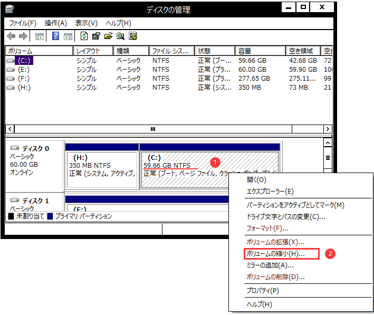Image resolution: width=374 pixels, height=315 pixels.
Task: Click the drive icon of volume (E:)
Action: (11, 70)
